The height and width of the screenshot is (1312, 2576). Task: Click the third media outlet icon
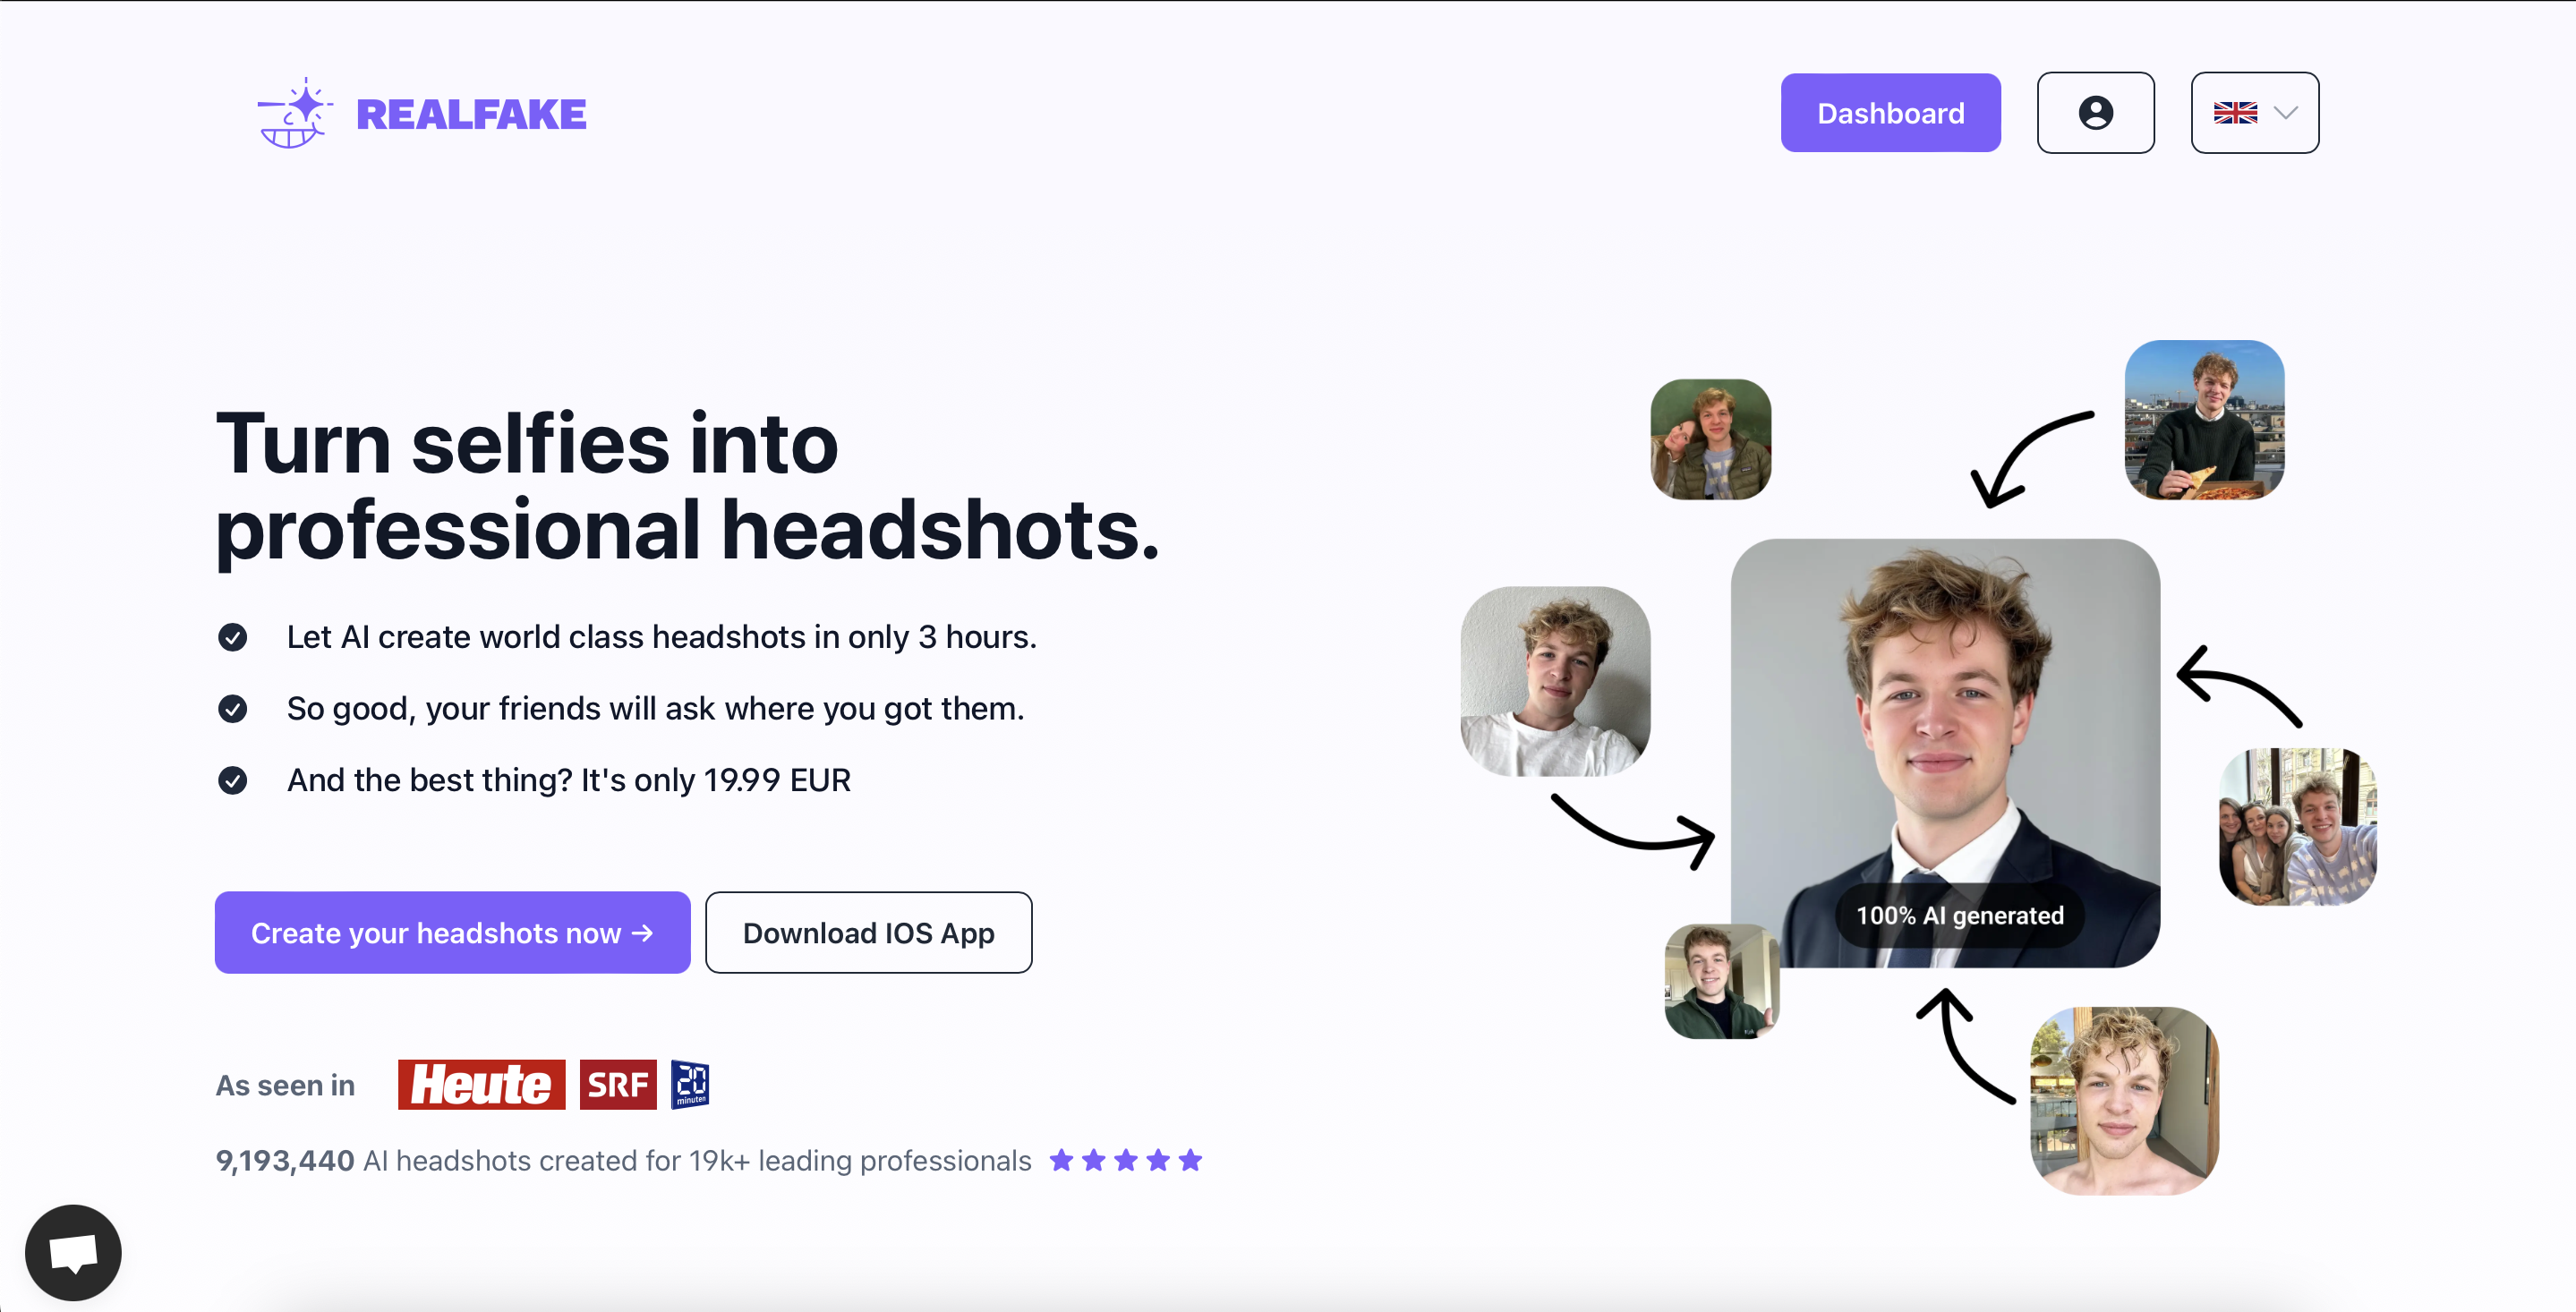click(693, 1085)
